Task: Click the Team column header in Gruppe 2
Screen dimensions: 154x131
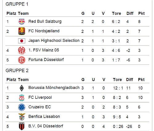Action: [x=23, y=80]
